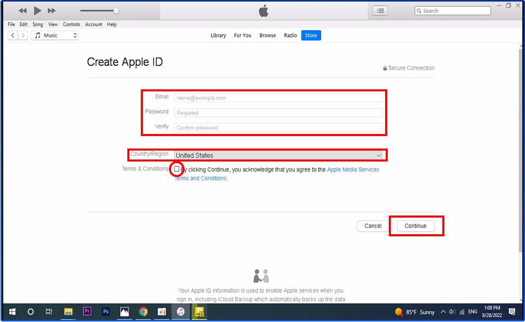Expand the Country/Region dropdown

[278, 155]
